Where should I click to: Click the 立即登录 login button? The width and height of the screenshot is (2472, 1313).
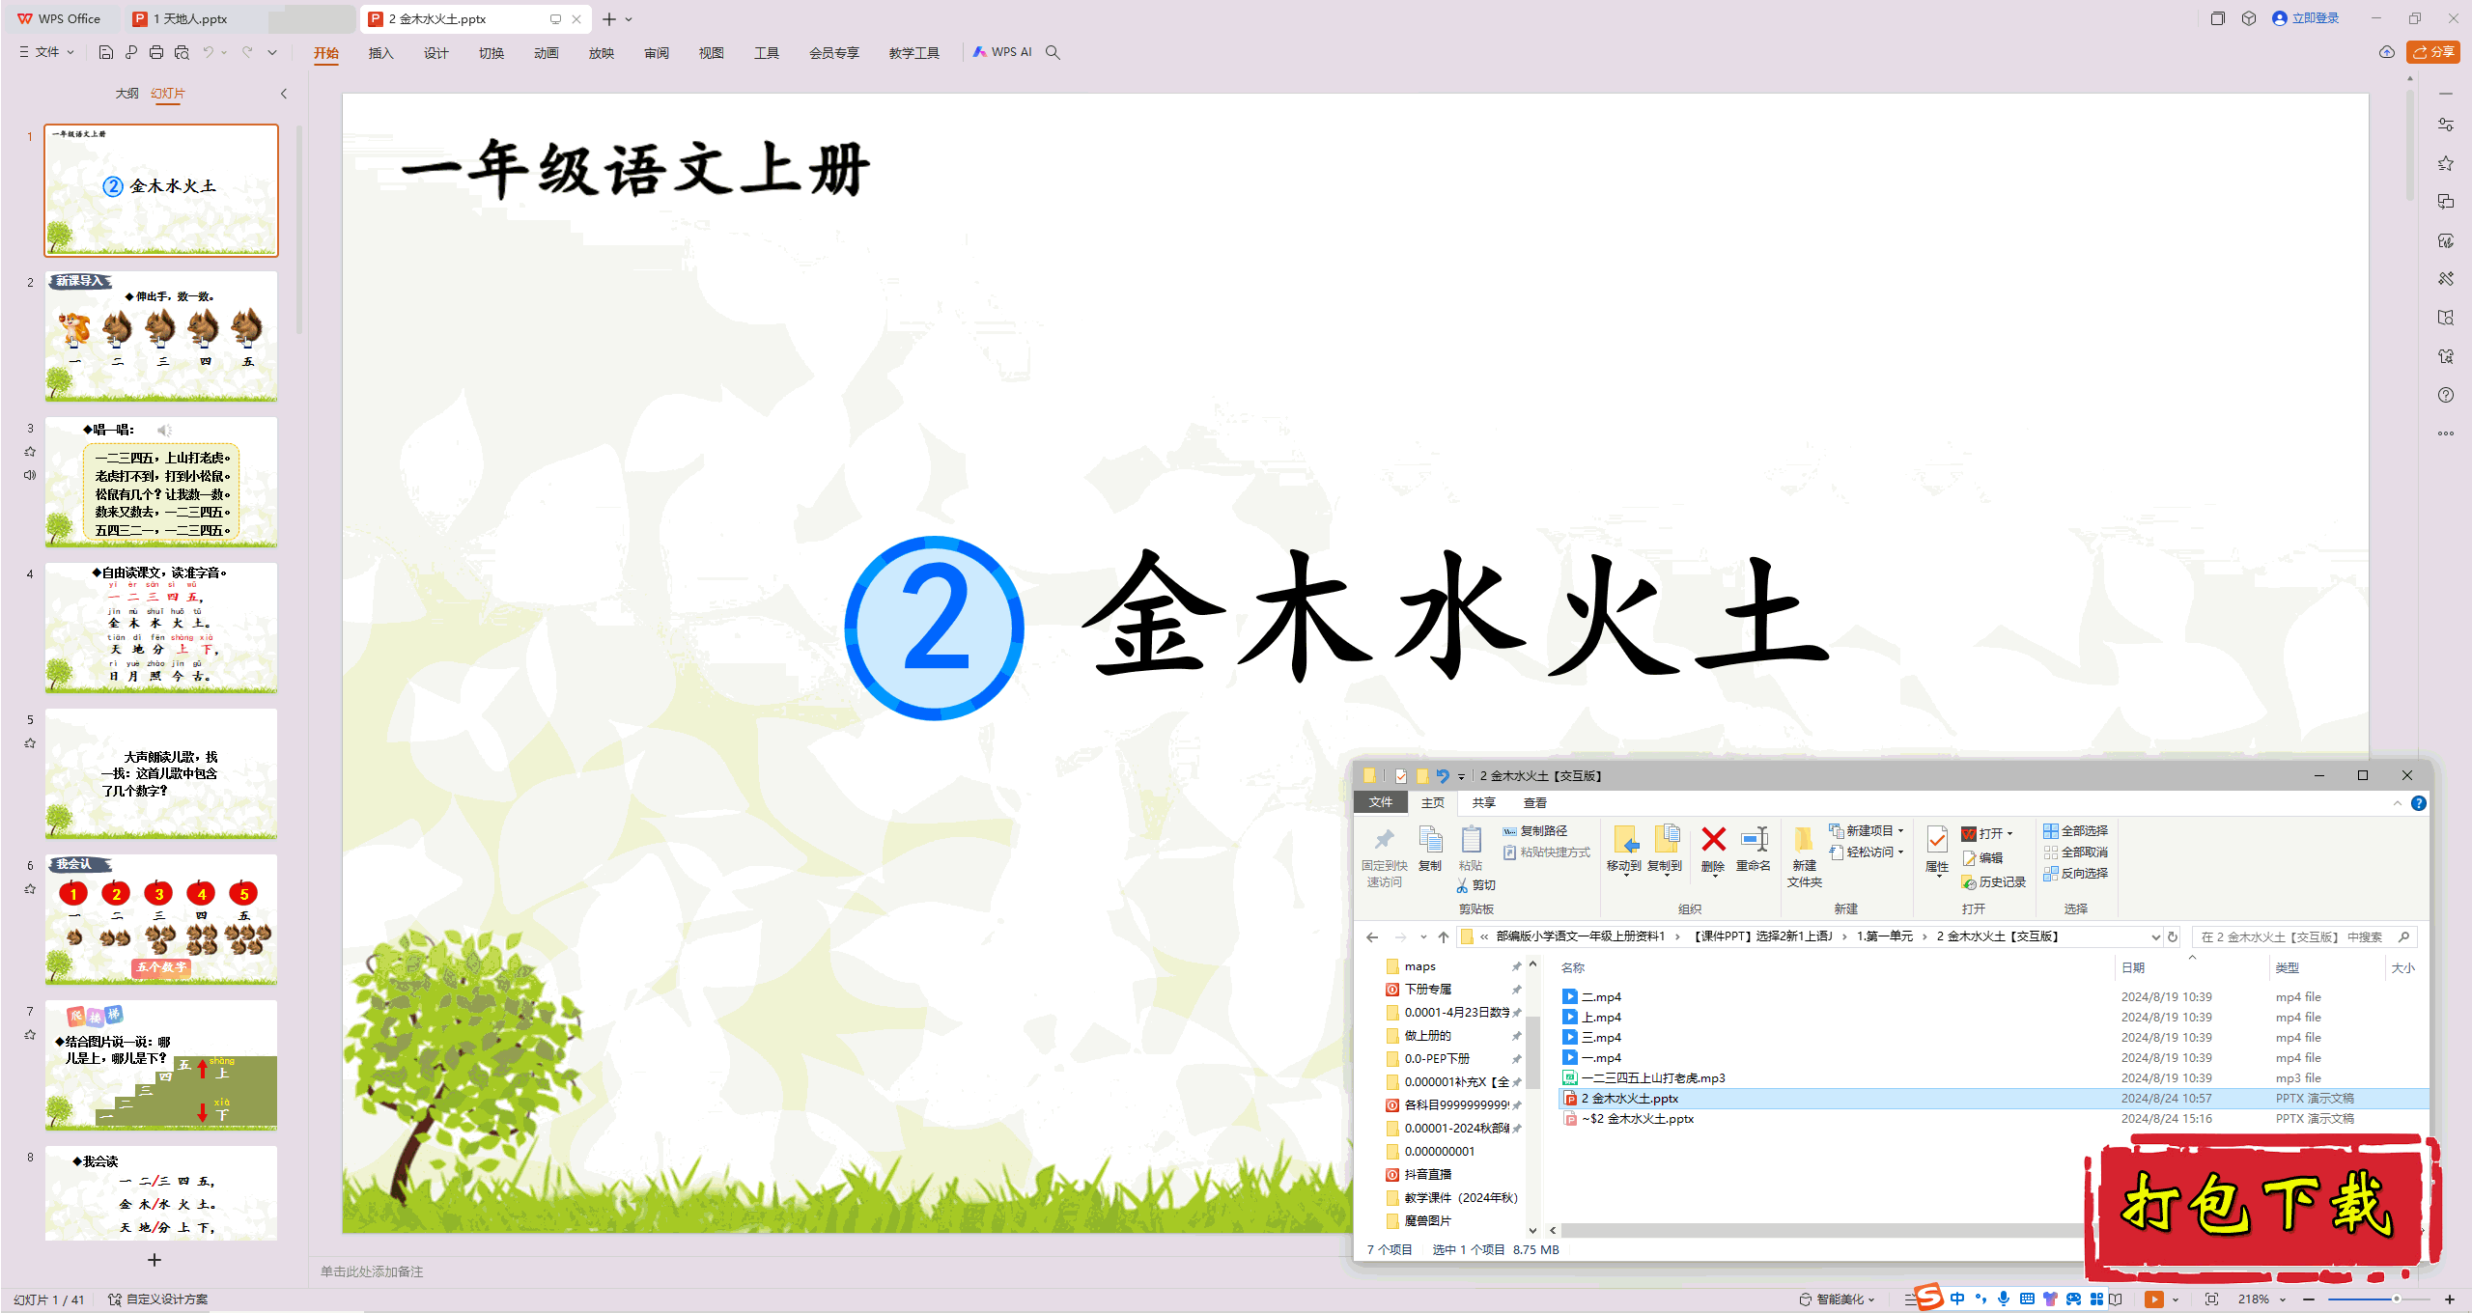[x=2306, y=18]
